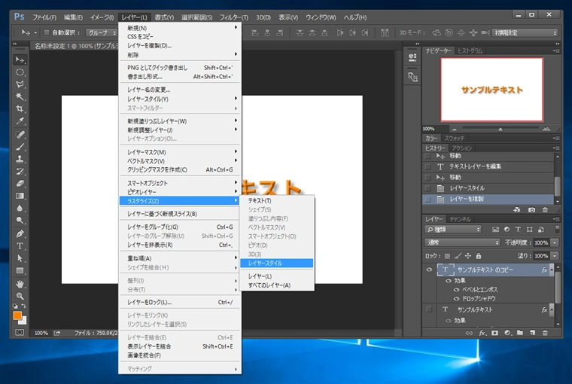Toggle ベベルとエンボス effect visibility
This screenshot has height=384, width=572.
point(456,289)
